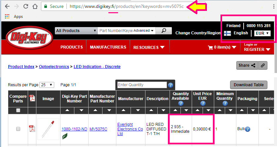Sort Manufacturer column descending
The image size is (277, 147).
[x=138, y=110]
